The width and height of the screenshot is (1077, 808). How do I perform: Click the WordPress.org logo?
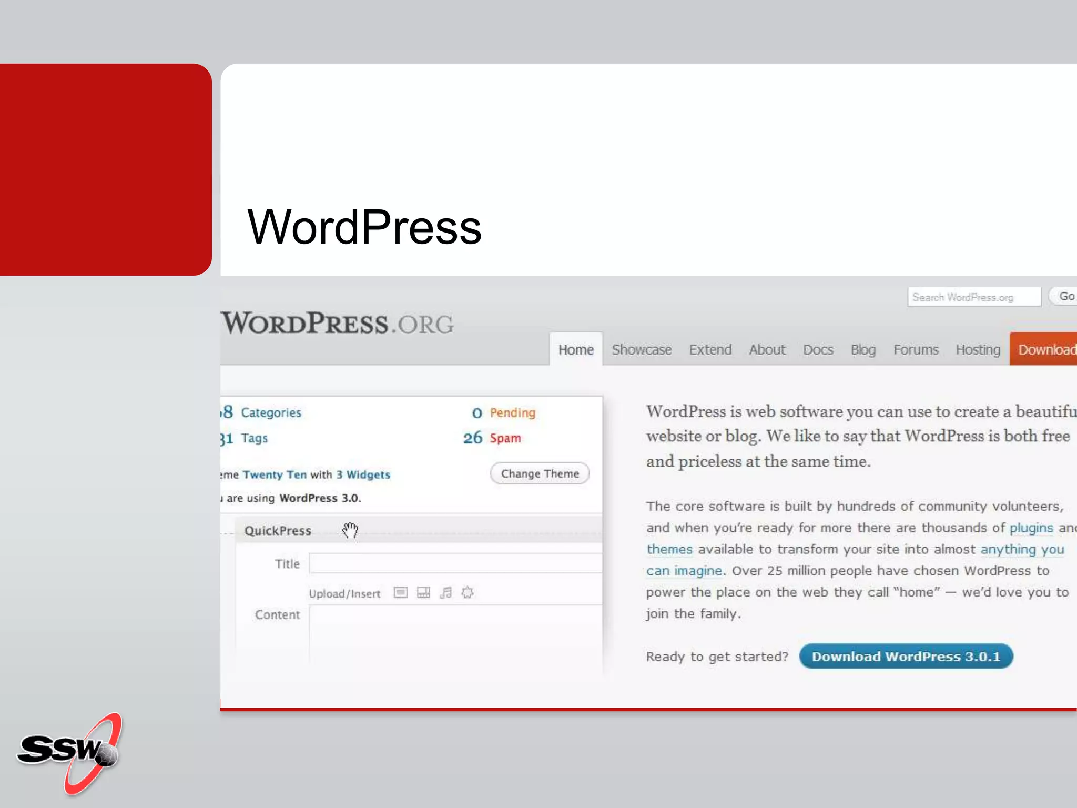[x=337, y=323]
